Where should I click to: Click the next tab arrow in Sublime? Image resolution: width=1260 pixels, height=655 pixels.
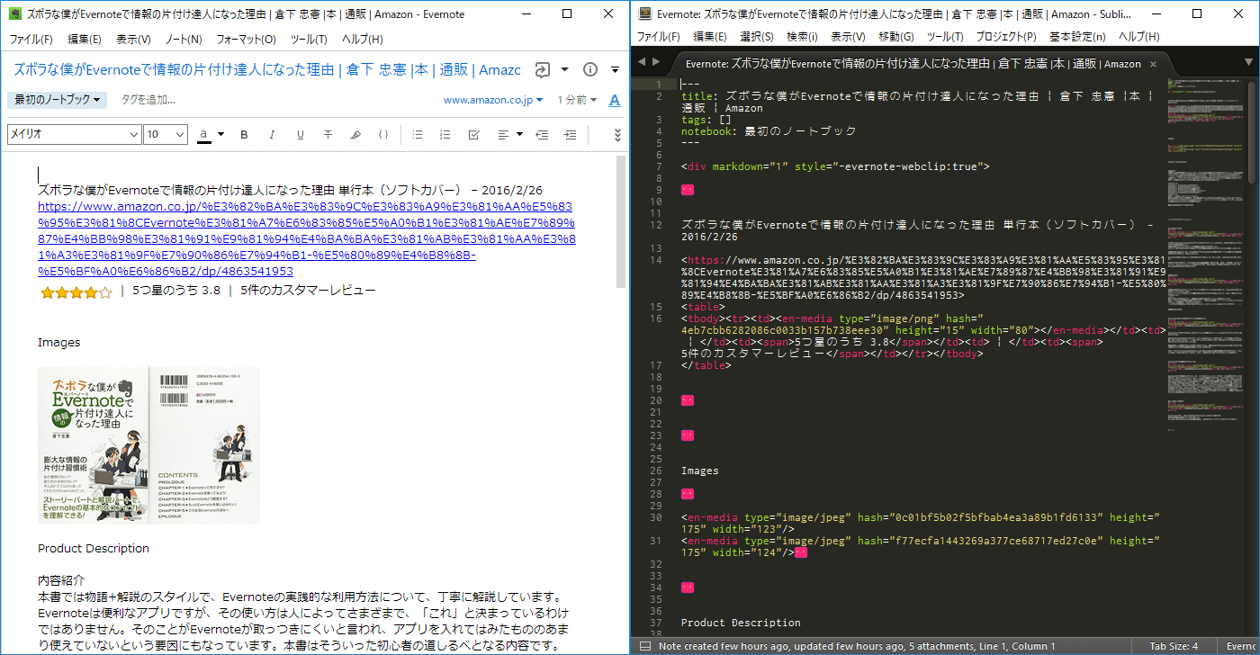coord(656,61)
